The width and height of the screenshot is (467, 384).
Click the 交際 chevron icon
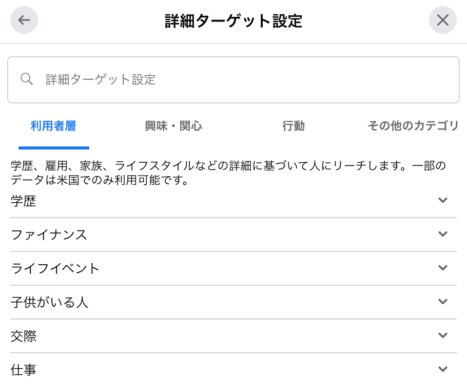click(x=443, y=335)
